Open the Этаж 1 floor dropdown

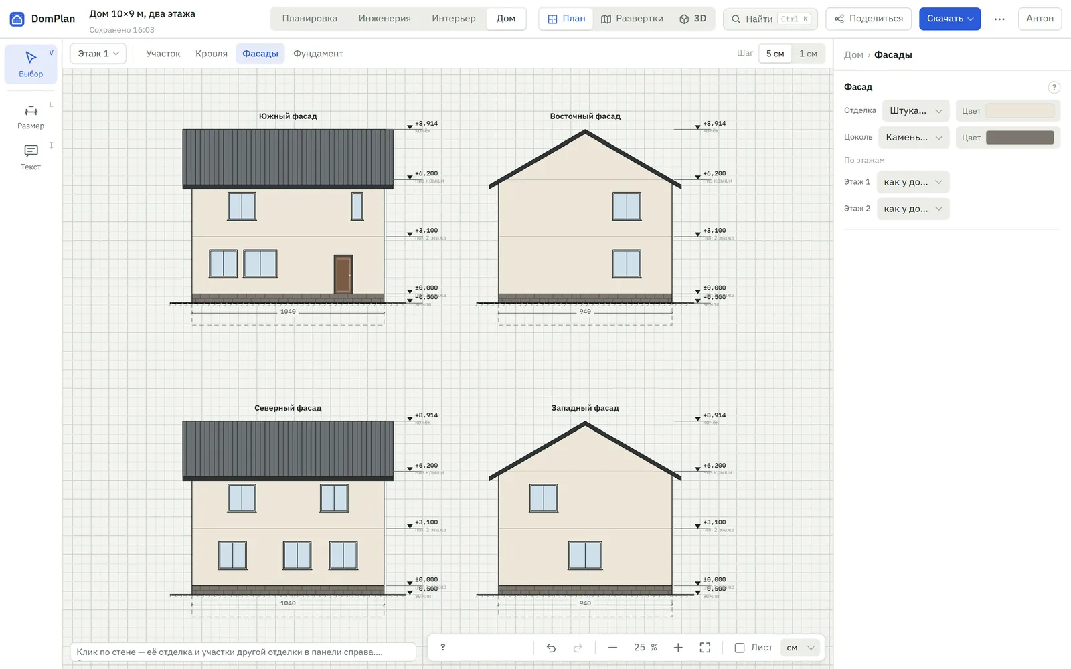(x=98, y=54)
